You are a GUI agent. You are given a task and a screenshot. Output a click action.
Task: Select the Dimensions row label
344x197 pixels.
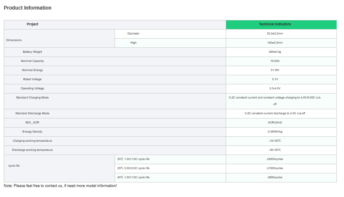pyautogui.click(x=14, y=40)
